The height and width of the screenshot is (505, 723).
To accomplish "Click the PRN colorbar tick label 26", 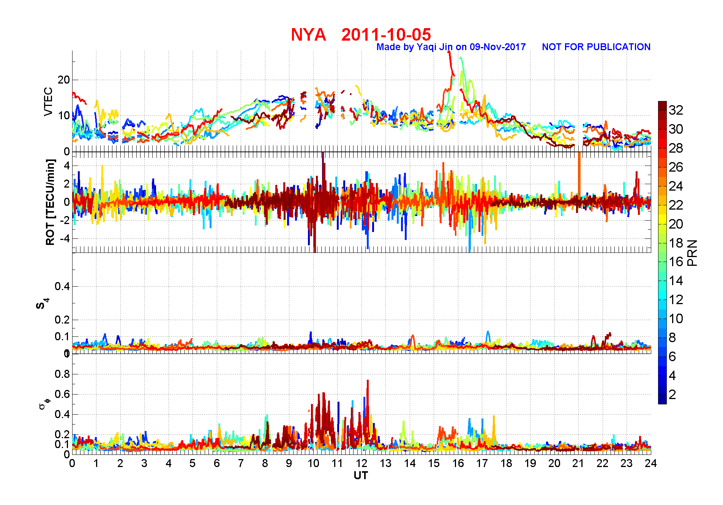I will click(x=676, y=167).
